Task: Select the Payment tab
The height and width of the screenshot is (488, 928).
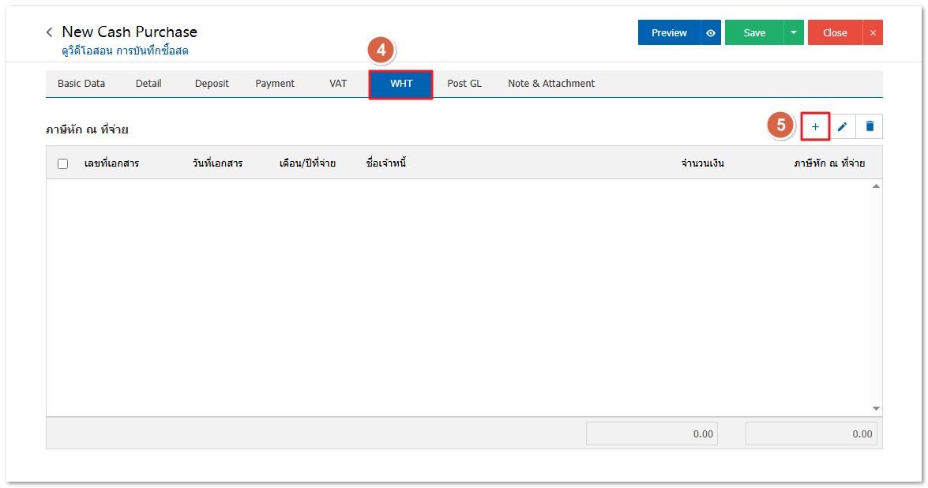Action: 275,84
